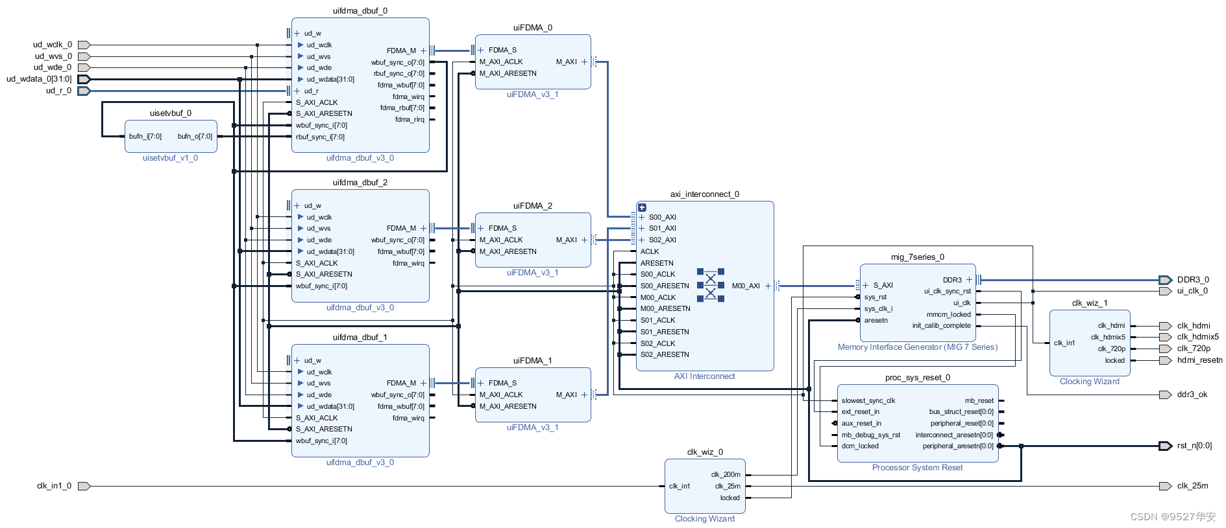The image size is (1226, 528).
Task: Select the clk_hdmi output port symbol
Action: pos(1165,326)
